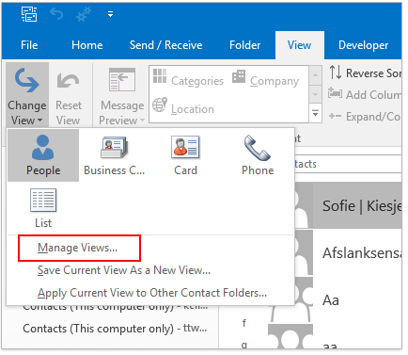Screen dimensions: 408x355
Task: Select the Card view
Action: 185,155
